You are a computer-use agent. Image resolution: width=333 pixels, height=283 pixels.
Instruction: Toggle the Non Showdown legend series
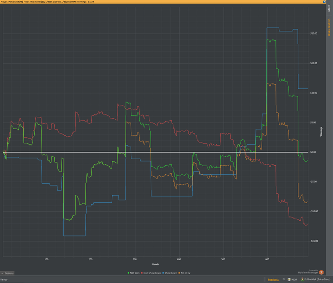151,273
